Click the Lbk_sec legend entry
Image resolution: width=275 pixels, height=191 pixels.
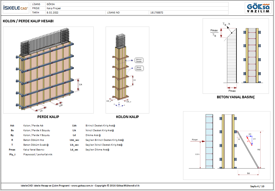tap(74, 140)
